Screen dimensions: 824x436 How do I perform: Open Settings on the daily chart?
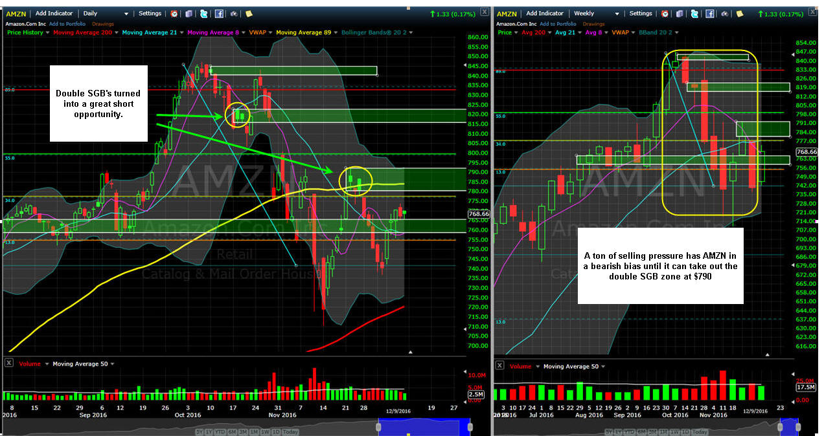click(x=150, y=13)
